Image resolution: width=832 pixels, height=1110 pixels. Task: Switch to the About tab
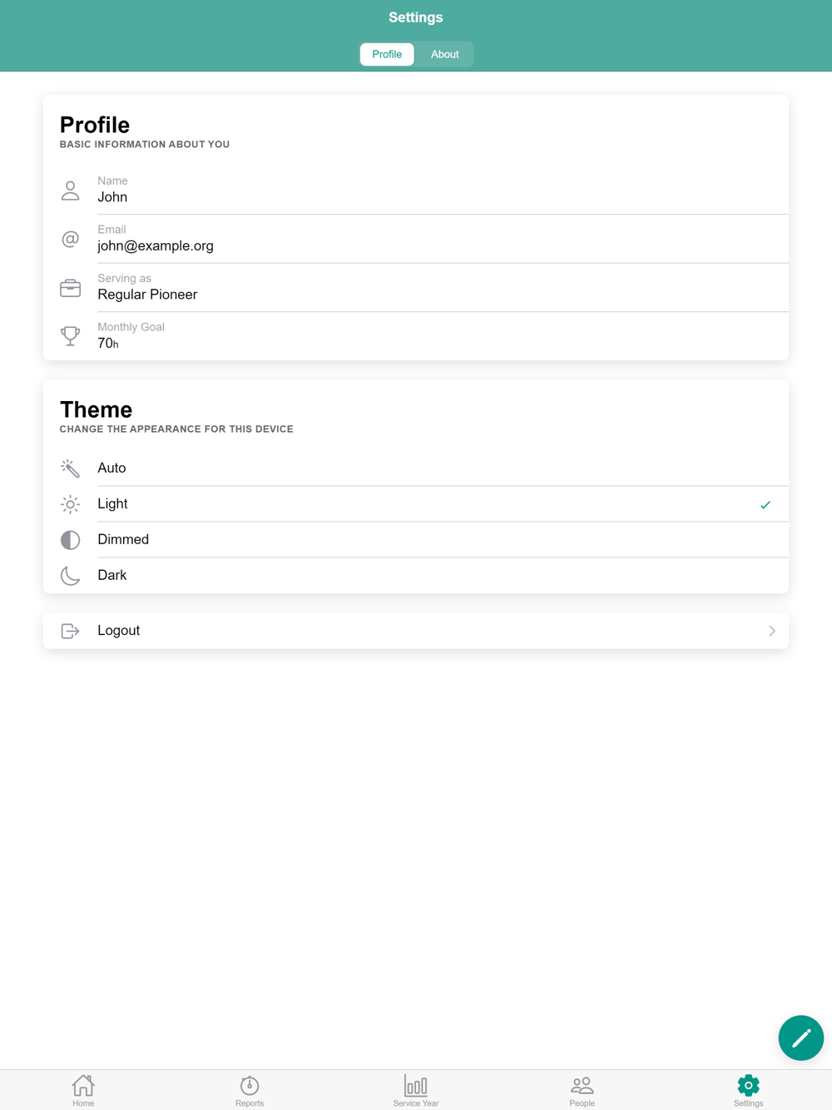click(445, 54)
